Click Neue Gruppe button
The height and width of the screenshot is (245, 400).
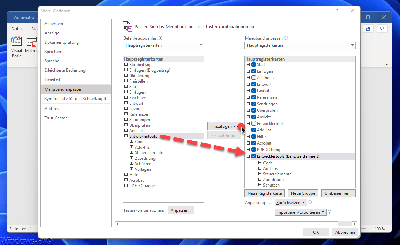[303, 193]
